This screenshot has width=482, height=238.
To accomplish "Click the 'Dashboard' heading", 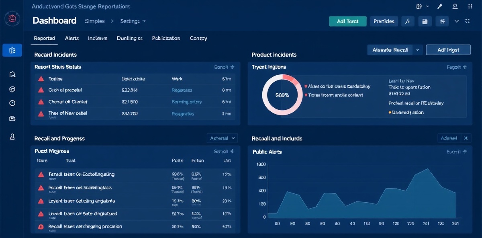I will (55, 21).
